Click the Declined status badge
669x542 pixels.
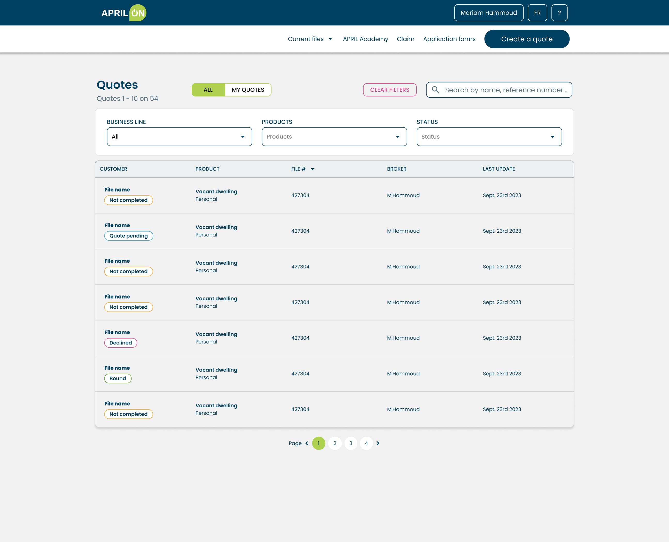tap(120, 343)
